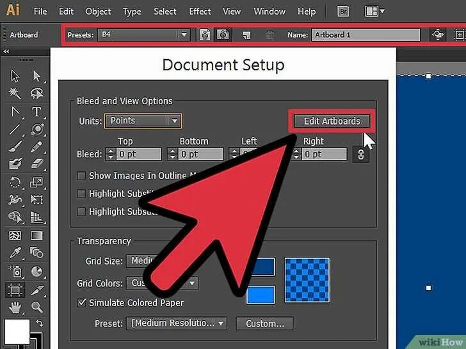
Task: Select the Blend tool
Action: coord(36,253)
